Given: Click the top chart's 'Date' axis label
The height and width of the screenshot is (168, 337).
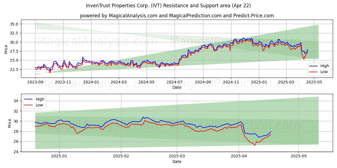Looking at the screenshot, I should click(177, 87).
